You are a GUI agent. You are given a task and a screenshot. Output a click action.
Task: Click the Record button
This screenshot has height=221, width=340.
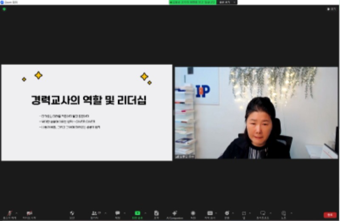[x=193, y=213]
